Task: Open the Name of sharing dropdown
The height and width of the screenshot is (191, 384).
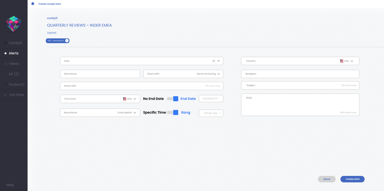Action: [183, 73]
